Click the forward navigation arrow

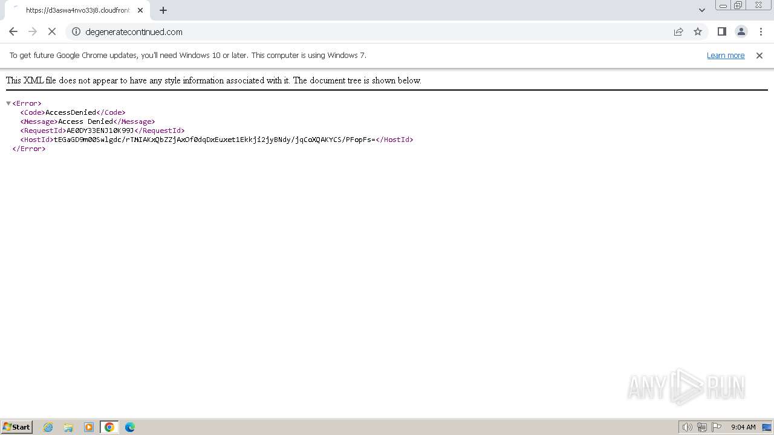33,31
